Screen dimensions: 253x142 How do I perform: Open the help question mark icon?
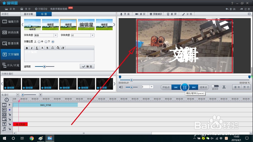pyautogui.click(x=232, y=3)
